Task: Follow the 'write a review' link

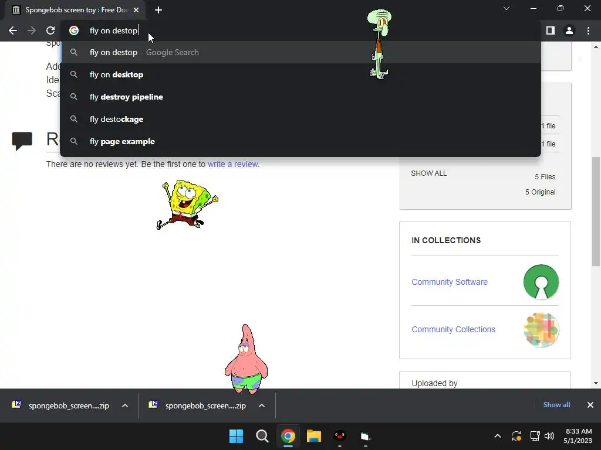Action: (232, 164)
